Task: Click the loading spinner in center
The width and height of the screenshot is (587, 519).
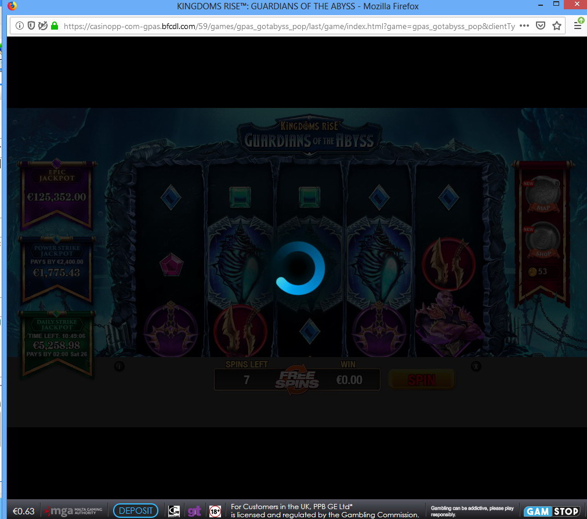Action: pyautogui.click(x=299, y=268)
